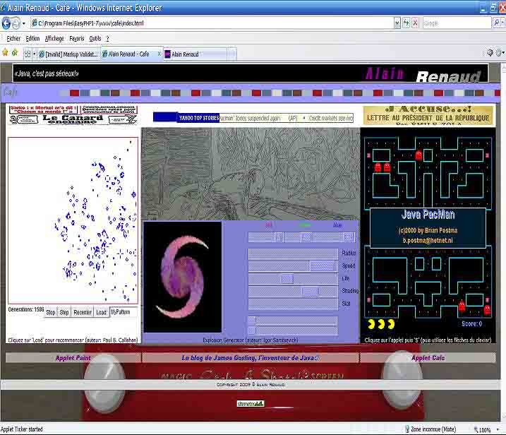Click the Le Canard enchaîné banner
The image size is (506, 435).
point(73,115)
